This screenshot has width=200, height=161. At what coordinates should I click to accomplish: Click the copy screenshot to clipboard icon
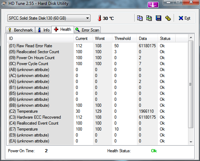pos(149,18)
